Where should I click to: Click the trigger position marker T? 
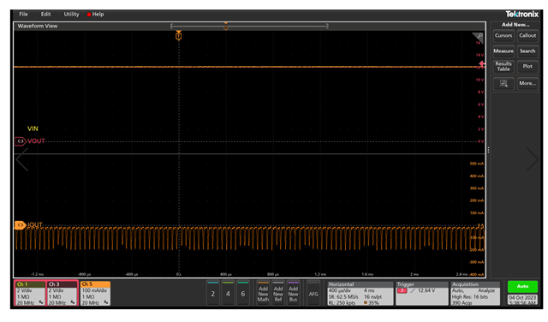[179, 36]
